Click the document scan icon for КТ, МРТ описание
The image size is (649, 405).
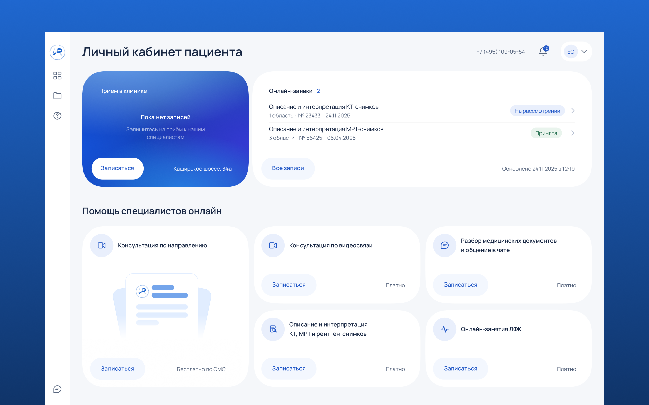coord(273,329)
